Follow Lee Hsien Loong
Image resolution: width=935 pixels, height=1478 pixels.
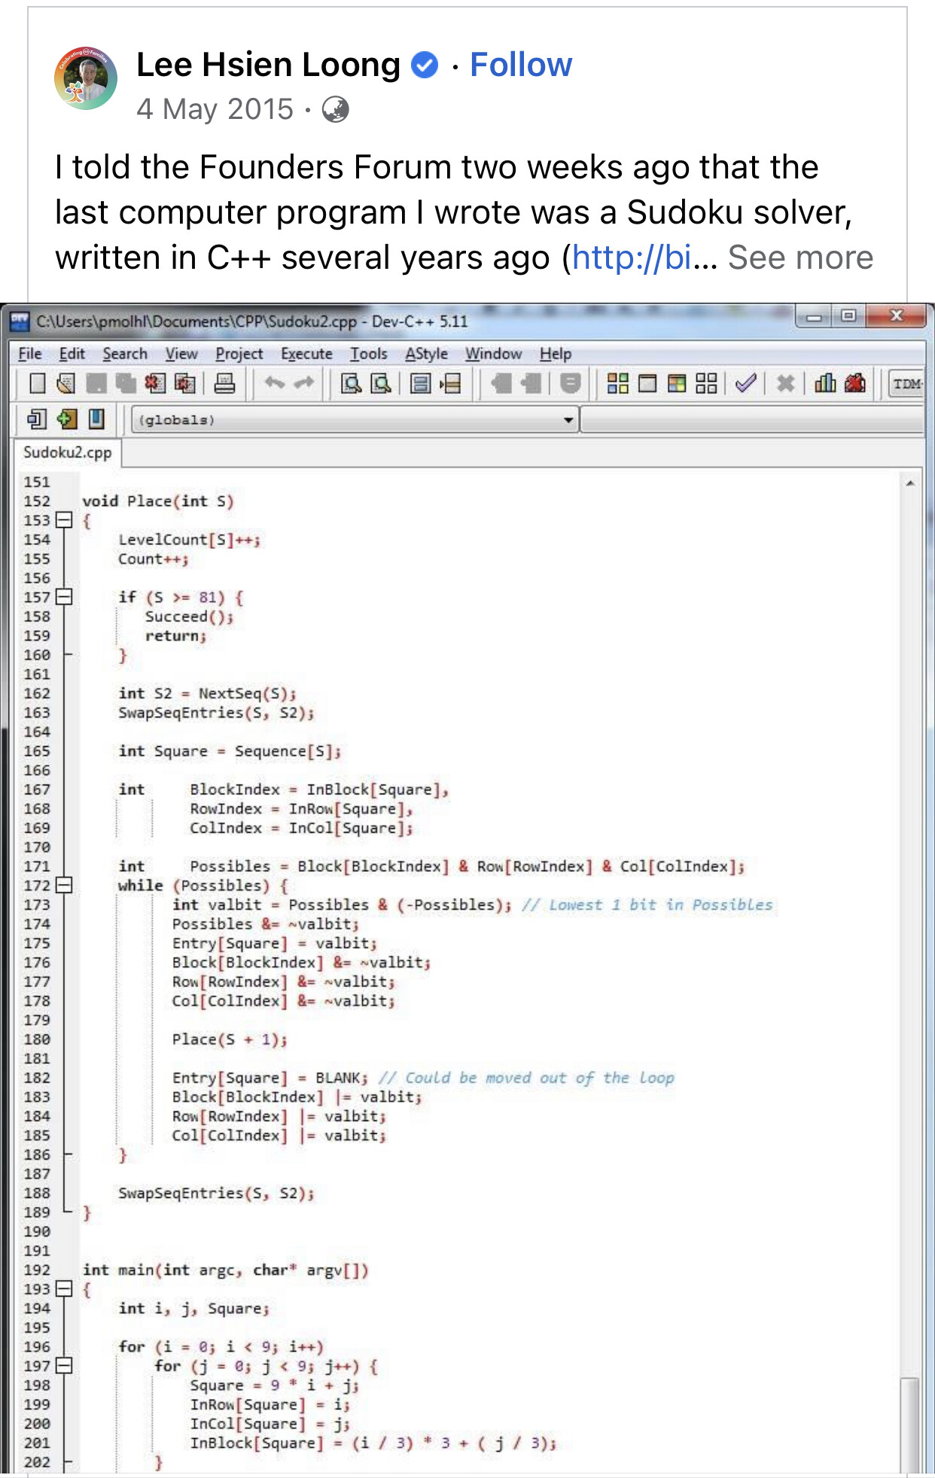[521, 65]
